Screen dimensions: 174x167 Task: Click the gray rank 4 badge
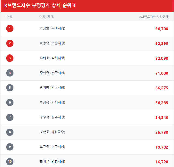(10, 73)
